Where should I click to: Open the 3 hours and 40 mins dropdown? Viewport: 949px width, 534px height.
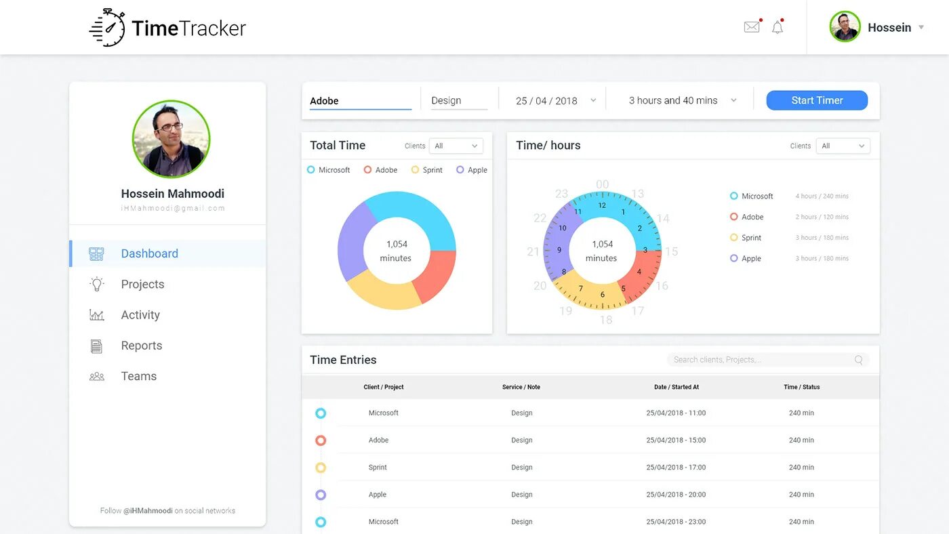pyautogui.click(x=682, y=100)
